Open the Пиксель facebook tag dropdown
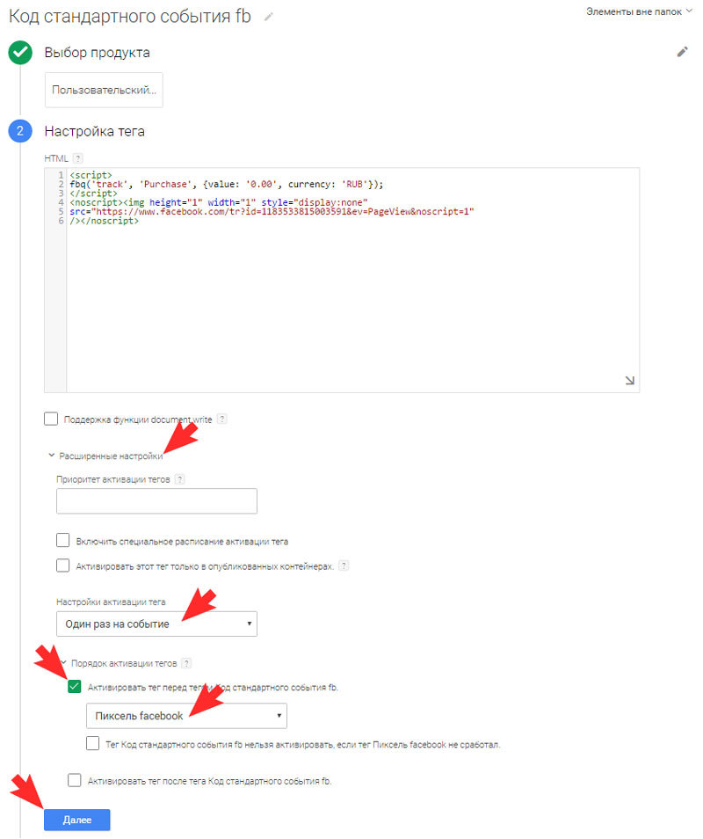This screenshot has height=839, width=703. click(x=186, y=716)
